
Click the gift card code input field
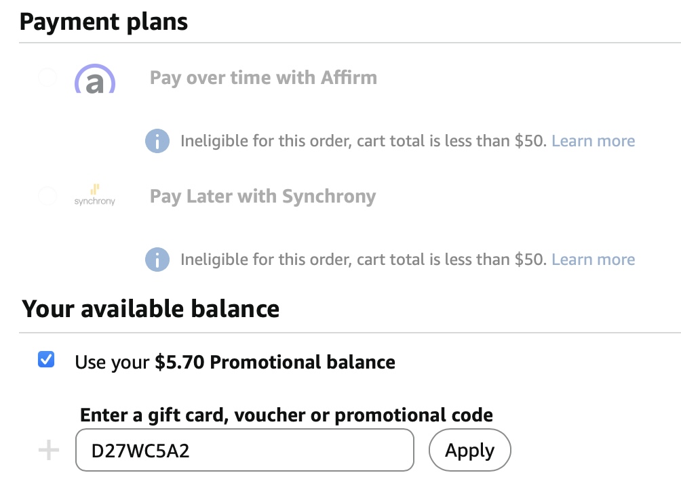pyautogui.click(x=244, y=450)
